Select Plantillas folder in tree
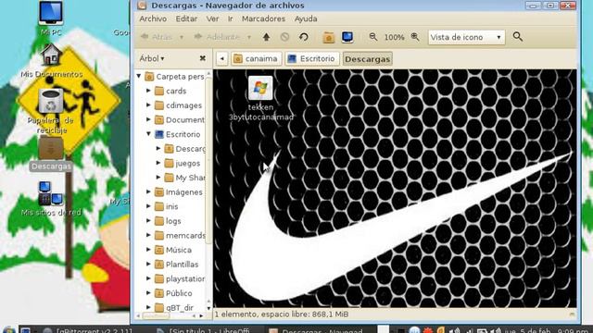The width and height of the screenshot is (593, 333). pyautogui.click(x=177, y=265)
